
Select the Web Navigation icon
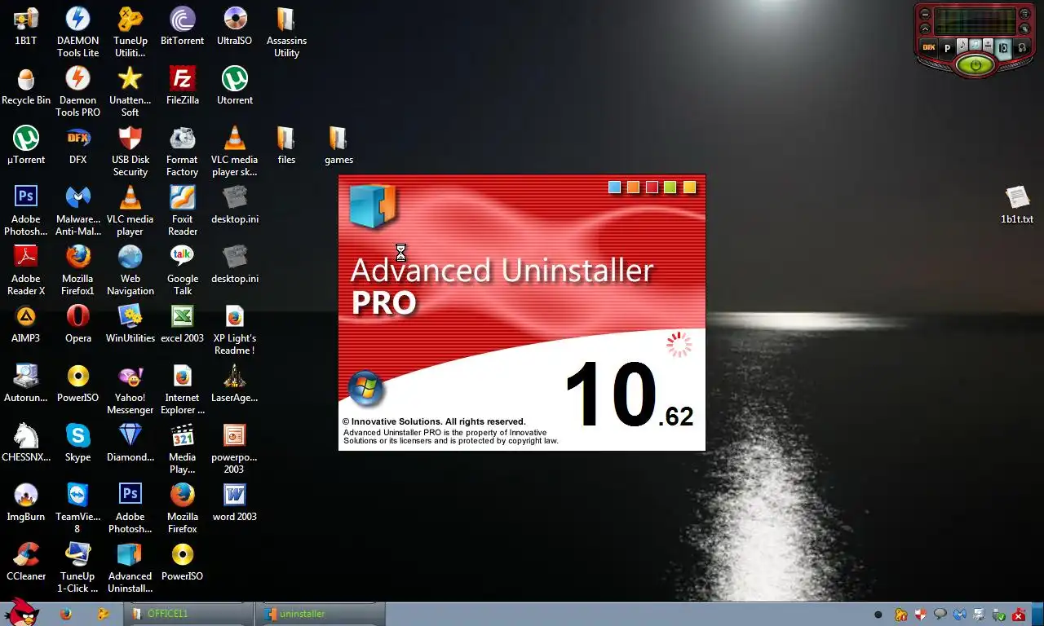[x=130, y=270]
